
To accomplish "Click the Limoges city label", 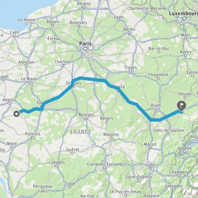I will (57, 162).
